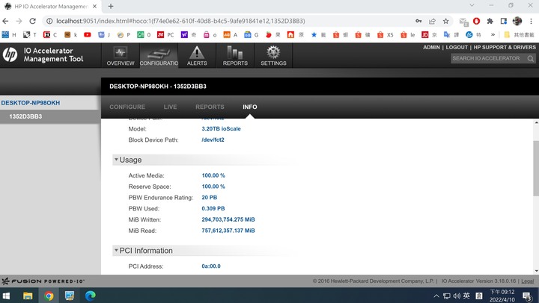539x303 pixels.
Task: Open the Yahoo bookmark icon
Action: 184,34
